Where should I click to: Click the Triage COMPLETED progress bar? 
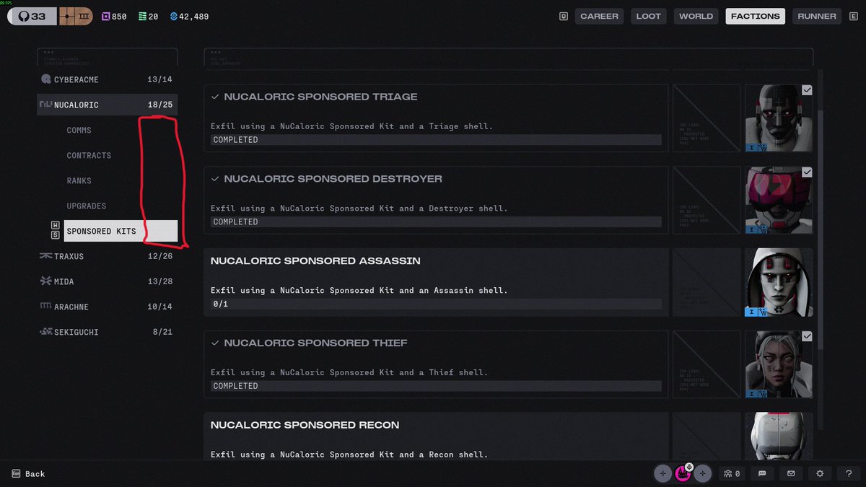436,140
